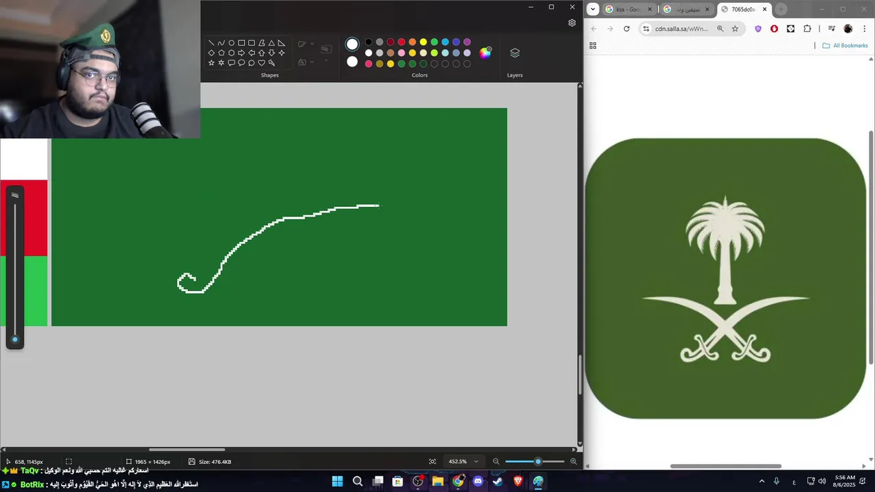The image size is (875, 492).
Task: Show hidden system tray icons
Action: coord(762,482)
